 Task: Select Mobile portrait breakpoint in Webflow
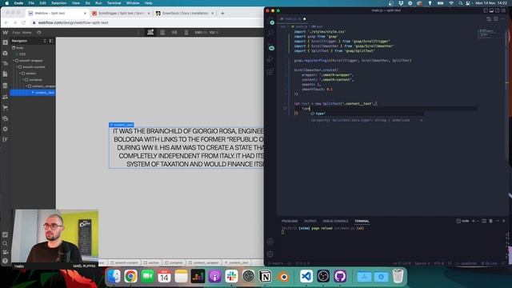coord(186,32)
